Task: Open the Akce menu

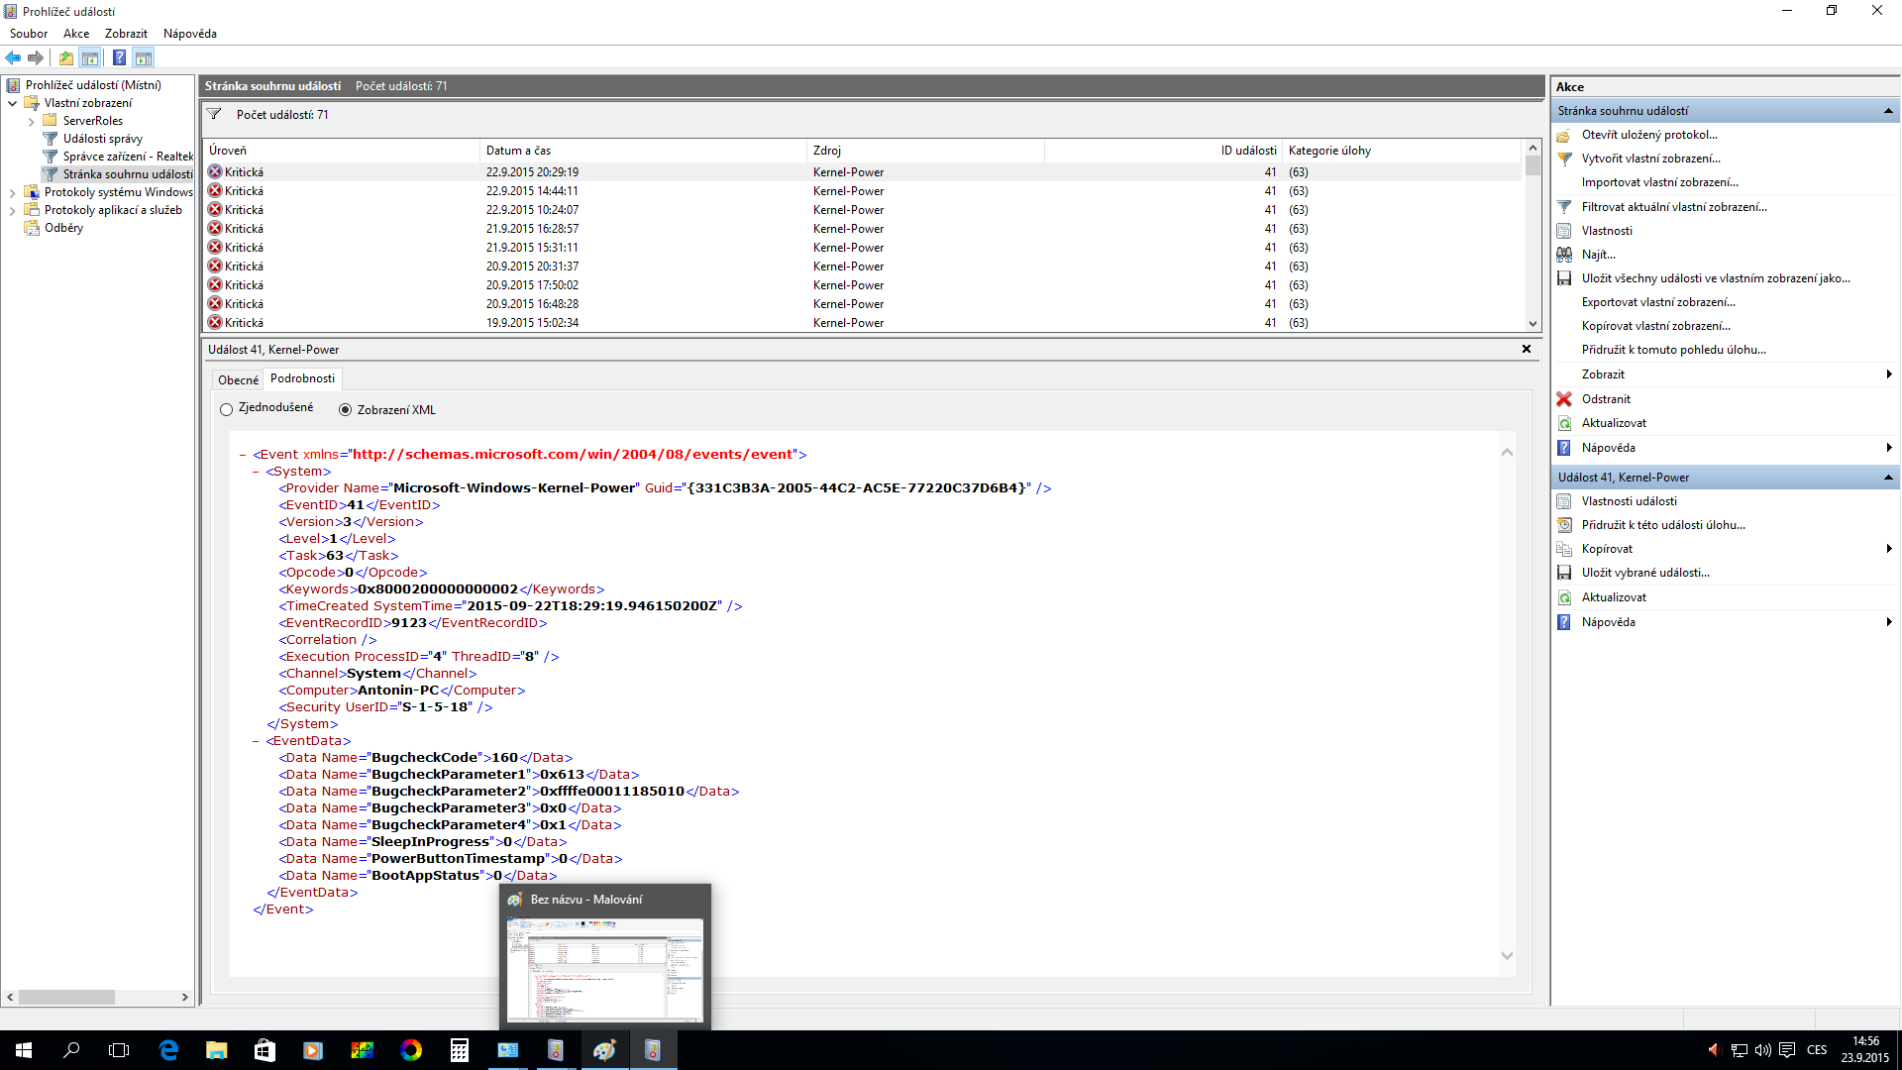Action: click(75, 34)
